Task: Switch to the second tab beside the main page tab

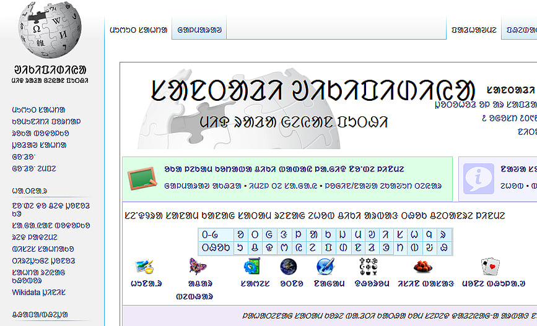Action: coord(199,29)
